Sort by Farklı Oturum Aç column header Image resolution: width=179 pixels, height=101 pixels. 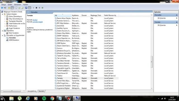pos(111,15)
